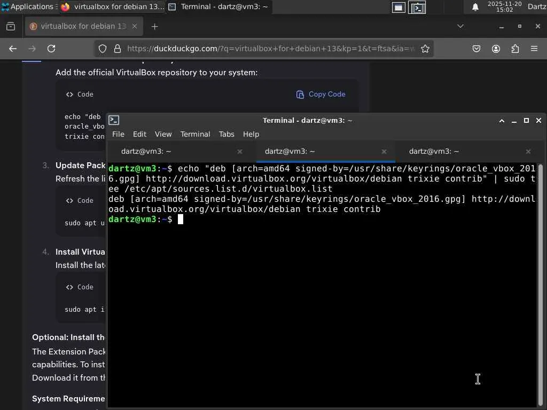Open the Firefox hamburger menu
547x410 pixels.
(534, 49)
